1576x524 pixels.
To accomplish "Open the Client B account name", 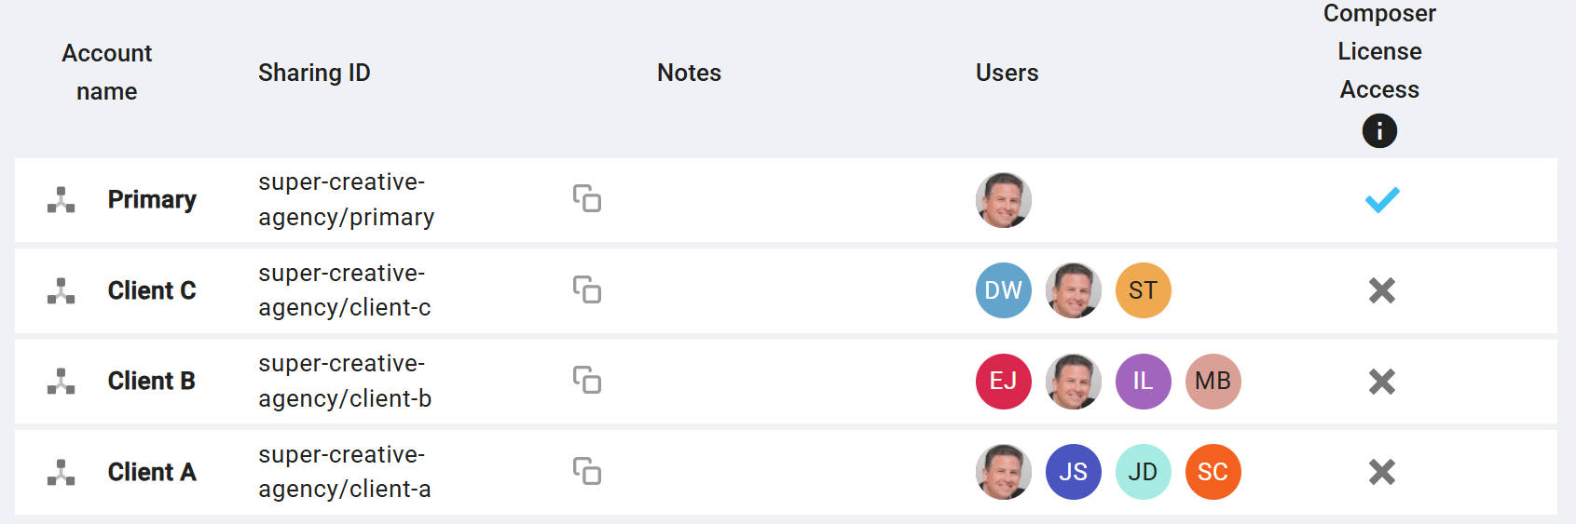I will [152, 381].
